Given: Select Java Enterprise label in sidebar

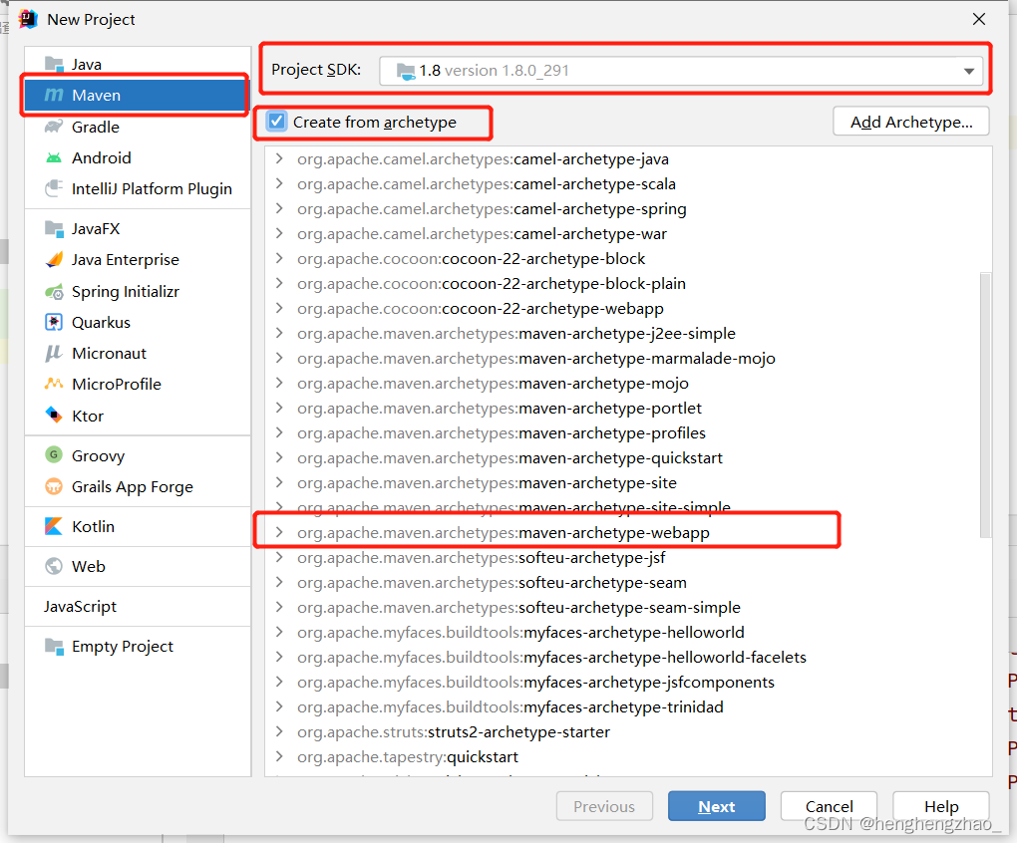Looking at the screenshot, I should tap(126, 260).
